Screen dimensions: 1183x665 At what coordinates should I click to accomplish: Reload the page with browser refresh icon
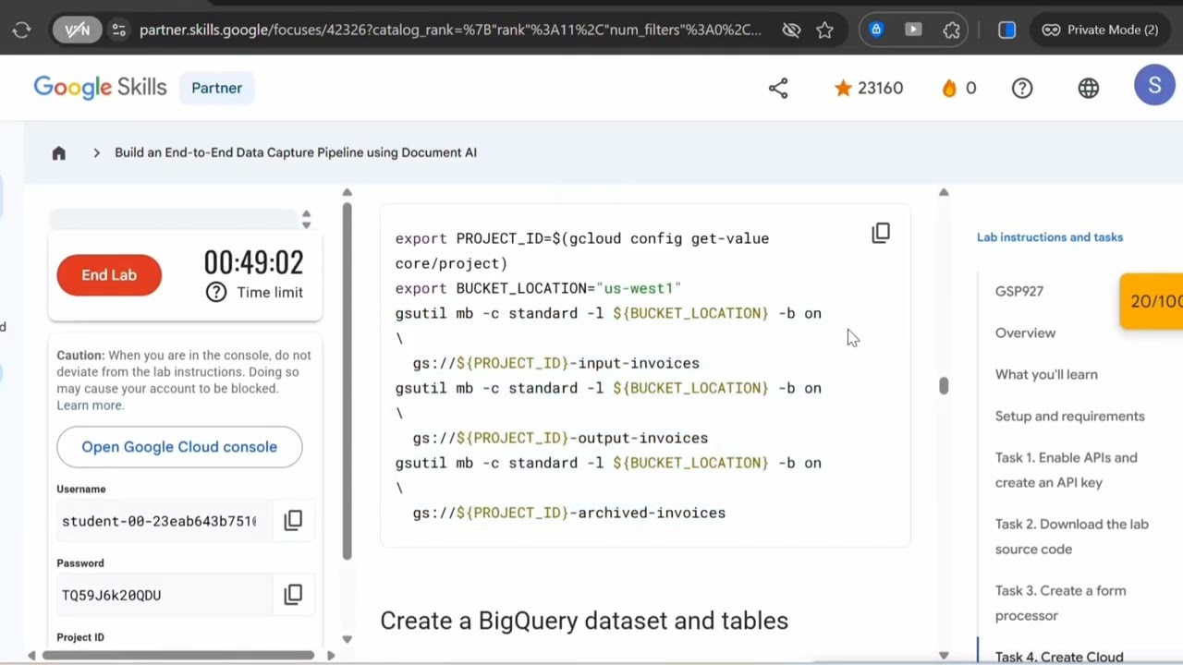tap(21, 30)
